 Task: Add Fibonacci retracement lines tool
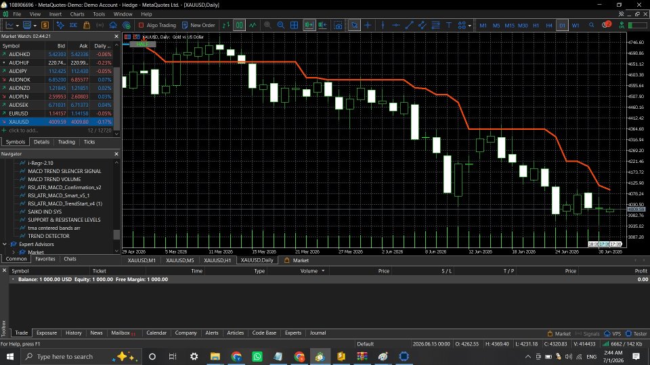point(435,25)
